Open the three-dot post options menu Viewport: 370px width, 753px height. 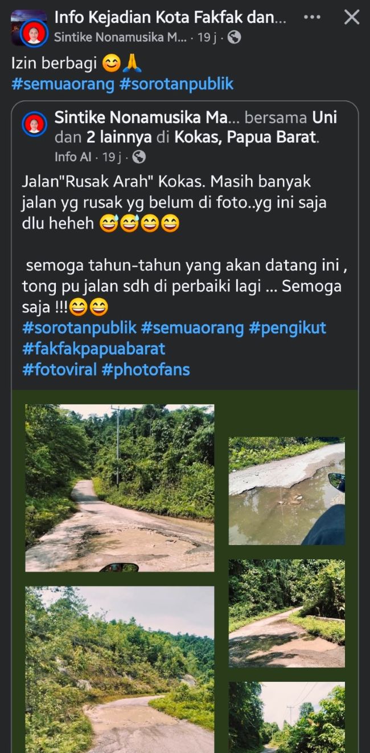pos(312,17)
